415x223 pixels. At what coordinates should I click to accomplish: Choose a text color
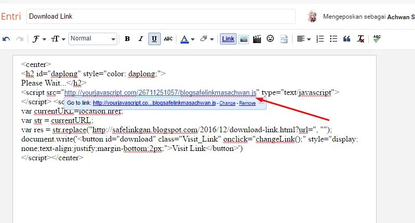(x=185, y=39)
